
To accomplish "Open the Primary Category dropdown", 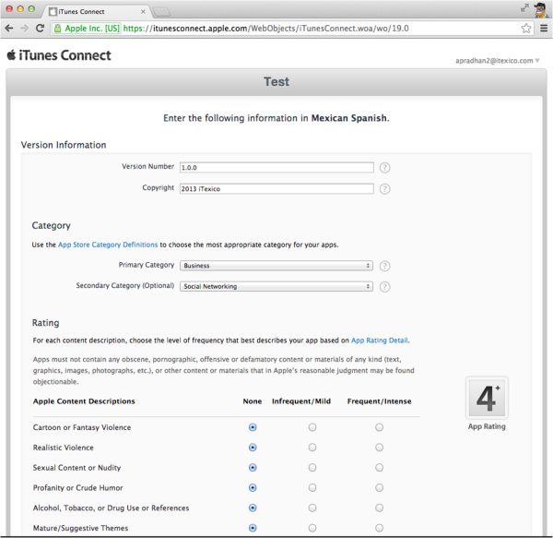I will [276, 266].
